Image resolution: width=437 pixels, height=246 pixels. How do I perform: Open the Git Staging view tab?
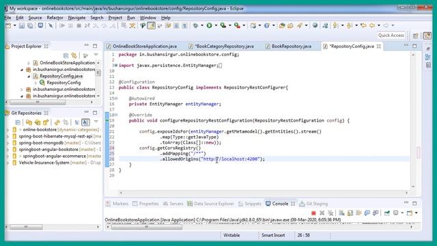point(313,204)
